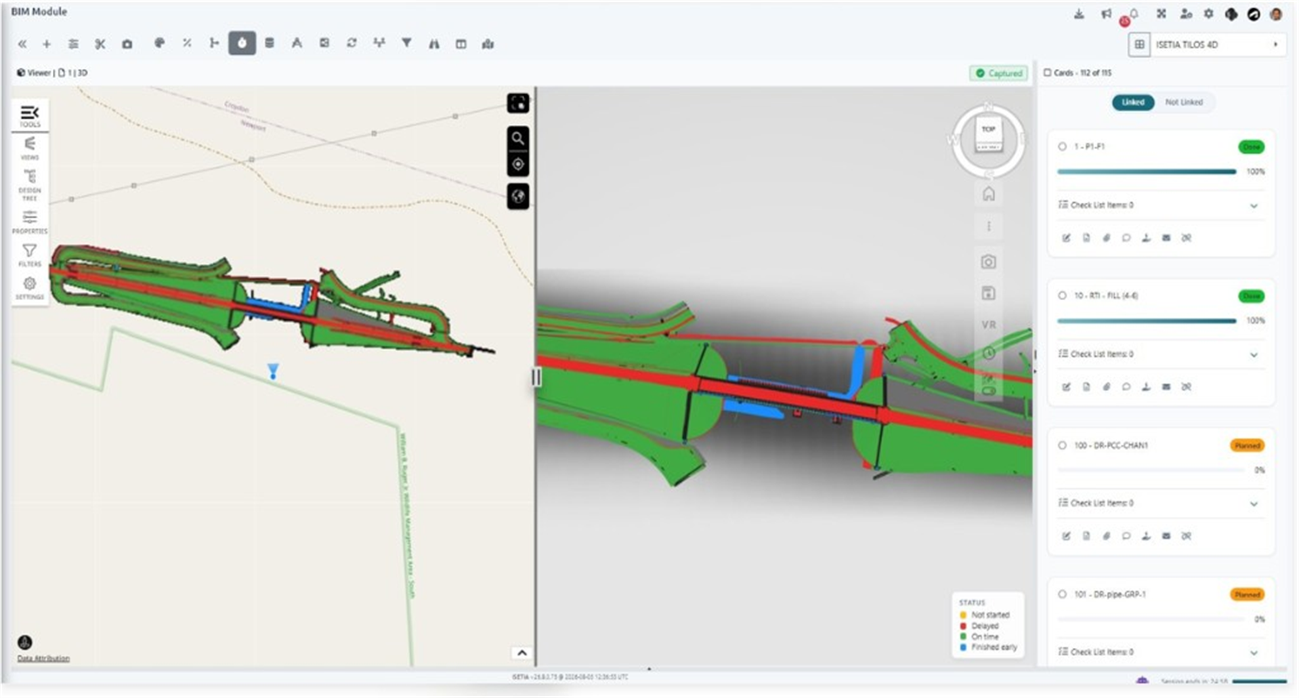The height and width of the screenshot is (698, 1299).
Task: Open the Tools menu in left sidebar
Action: [30, 116]
